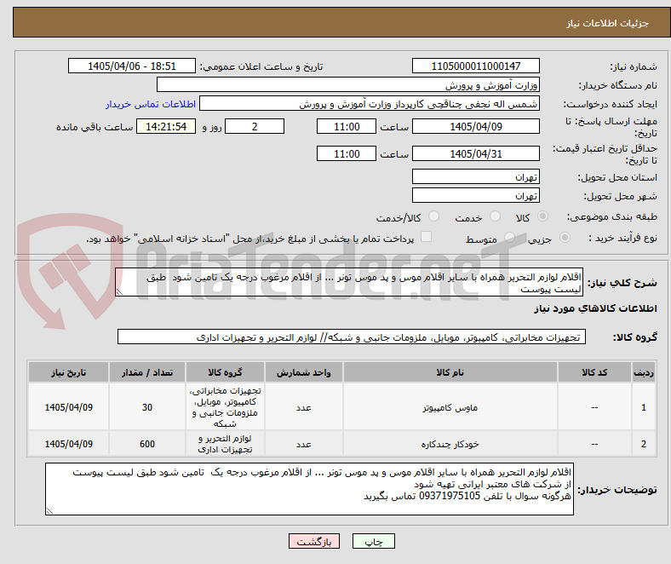Click the buyer organization name field
Image resolution: width=671 pixels, height=564 pixels.
(348, 85)
